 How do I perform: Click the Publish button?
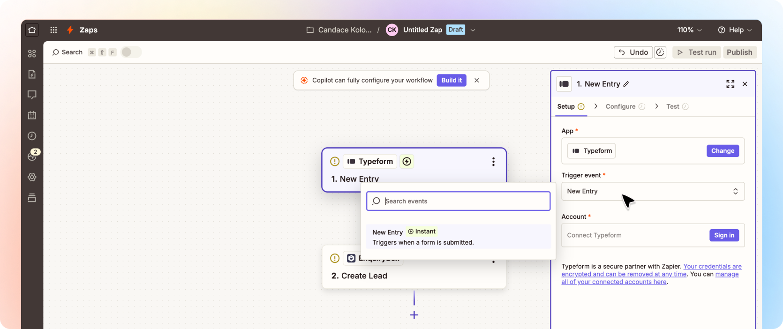click(x=739, y=52)
